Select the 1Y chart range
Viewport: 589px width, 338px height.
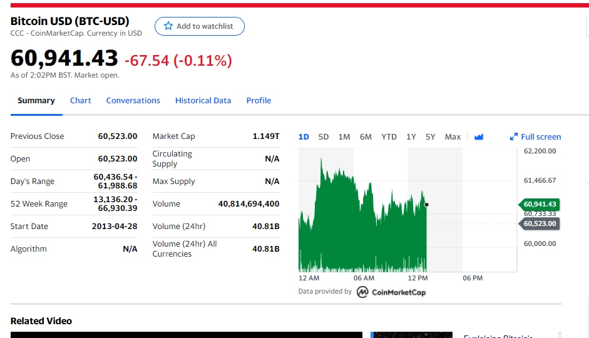pyautogui.click(x=411, y=136)
